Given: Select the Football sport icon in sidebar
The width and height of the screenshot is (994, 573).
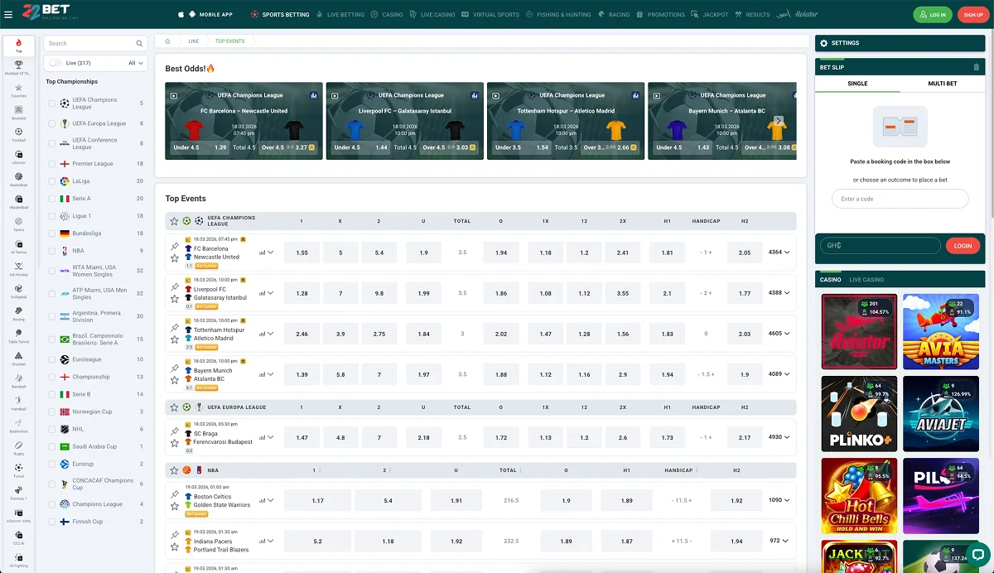Looking at the screenshot, I should (x=18, y=132).
